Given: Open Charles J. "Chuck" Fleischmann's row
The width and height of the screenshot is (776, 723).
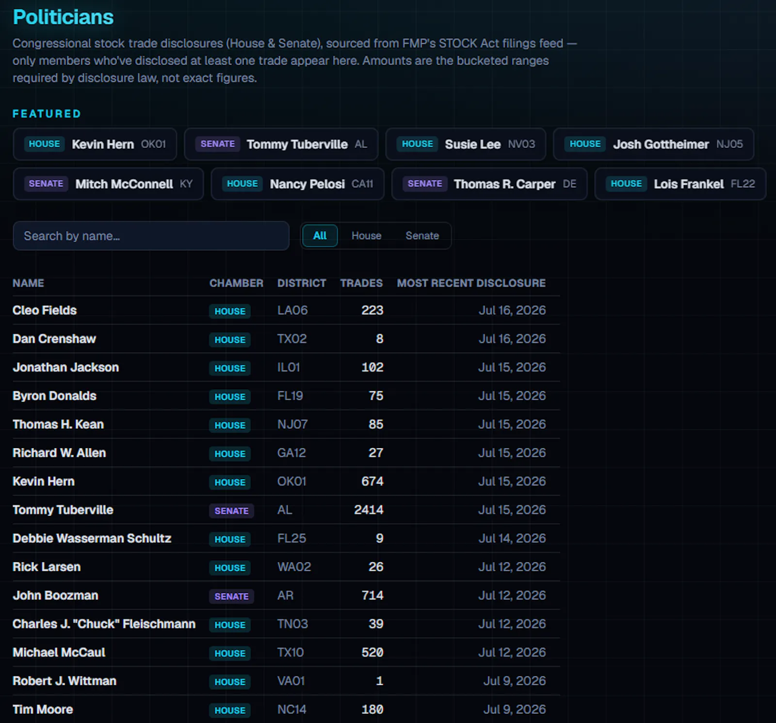Looking at the screenshot, I should pyautogui.click(x=286, y=624).
